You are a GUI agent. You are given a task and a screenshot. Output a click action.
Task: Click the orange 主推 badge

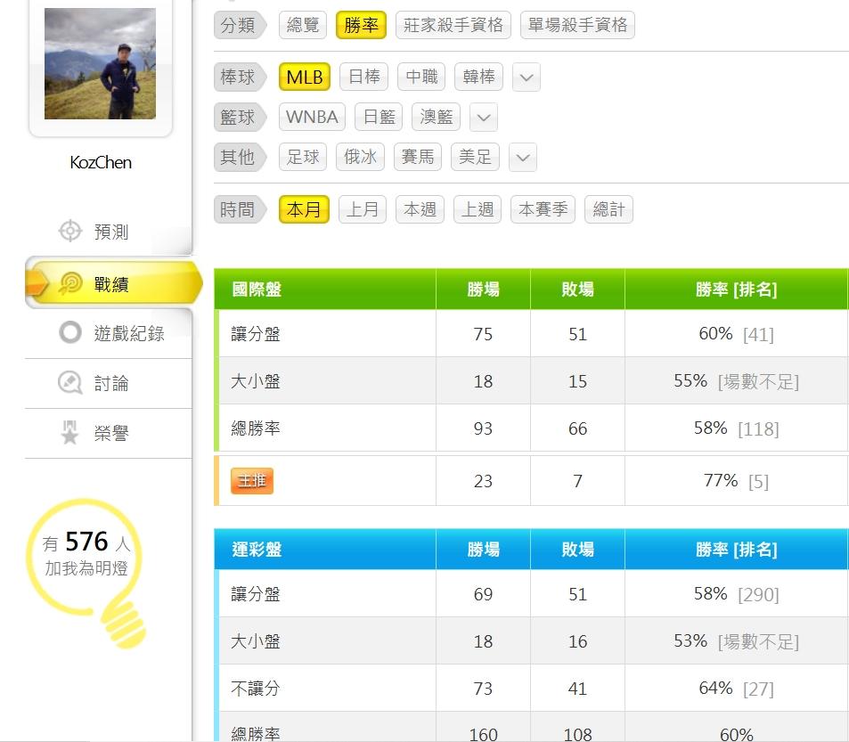[252, 481]
